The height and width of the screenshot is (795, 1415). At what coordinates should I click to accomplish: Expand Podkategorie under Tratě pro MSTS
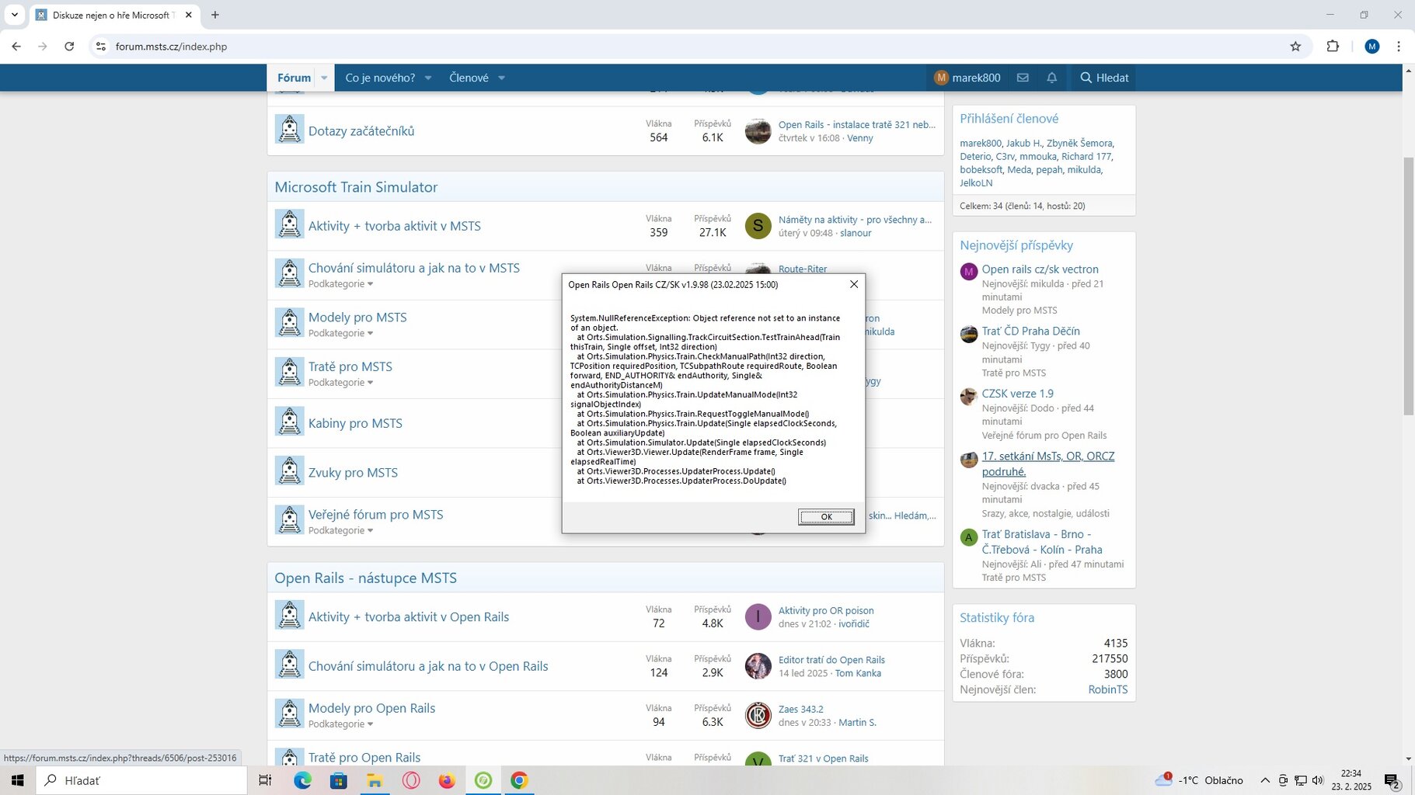(340, 383)
